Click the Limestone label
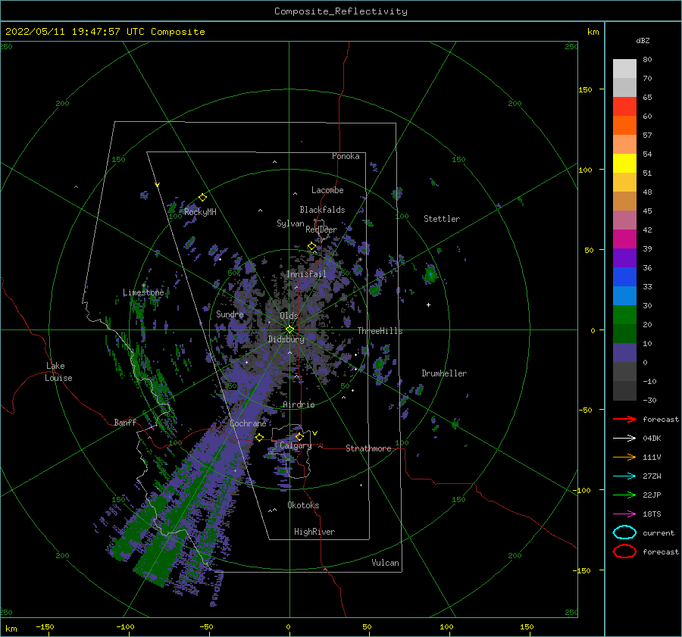The image size is (682, 637). [x=143, y=292]
